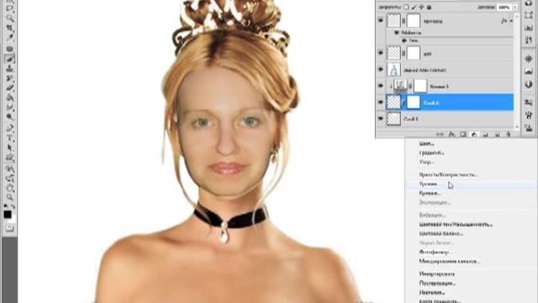Screen dimensions: 538x303
Task: Choose Уровни... in the popup menu
Action: [x=429, y=184]
